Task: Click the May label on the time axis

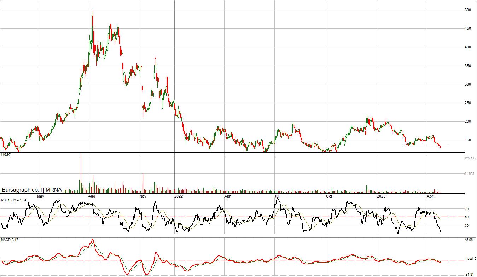Action: pyautogui.click(x=41, y=196)
